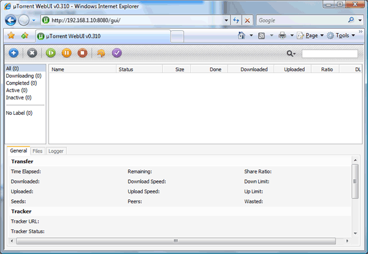Select the All (0) category

[25, 68]
